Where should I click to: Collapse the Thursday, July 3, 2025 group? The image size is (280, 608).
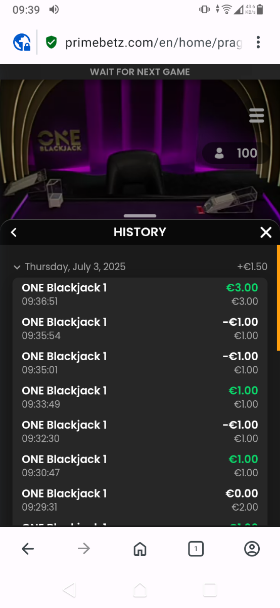tap(17, 267)
